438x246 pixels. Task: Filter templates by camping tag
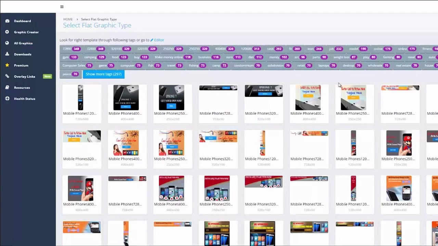pos(94,57)
